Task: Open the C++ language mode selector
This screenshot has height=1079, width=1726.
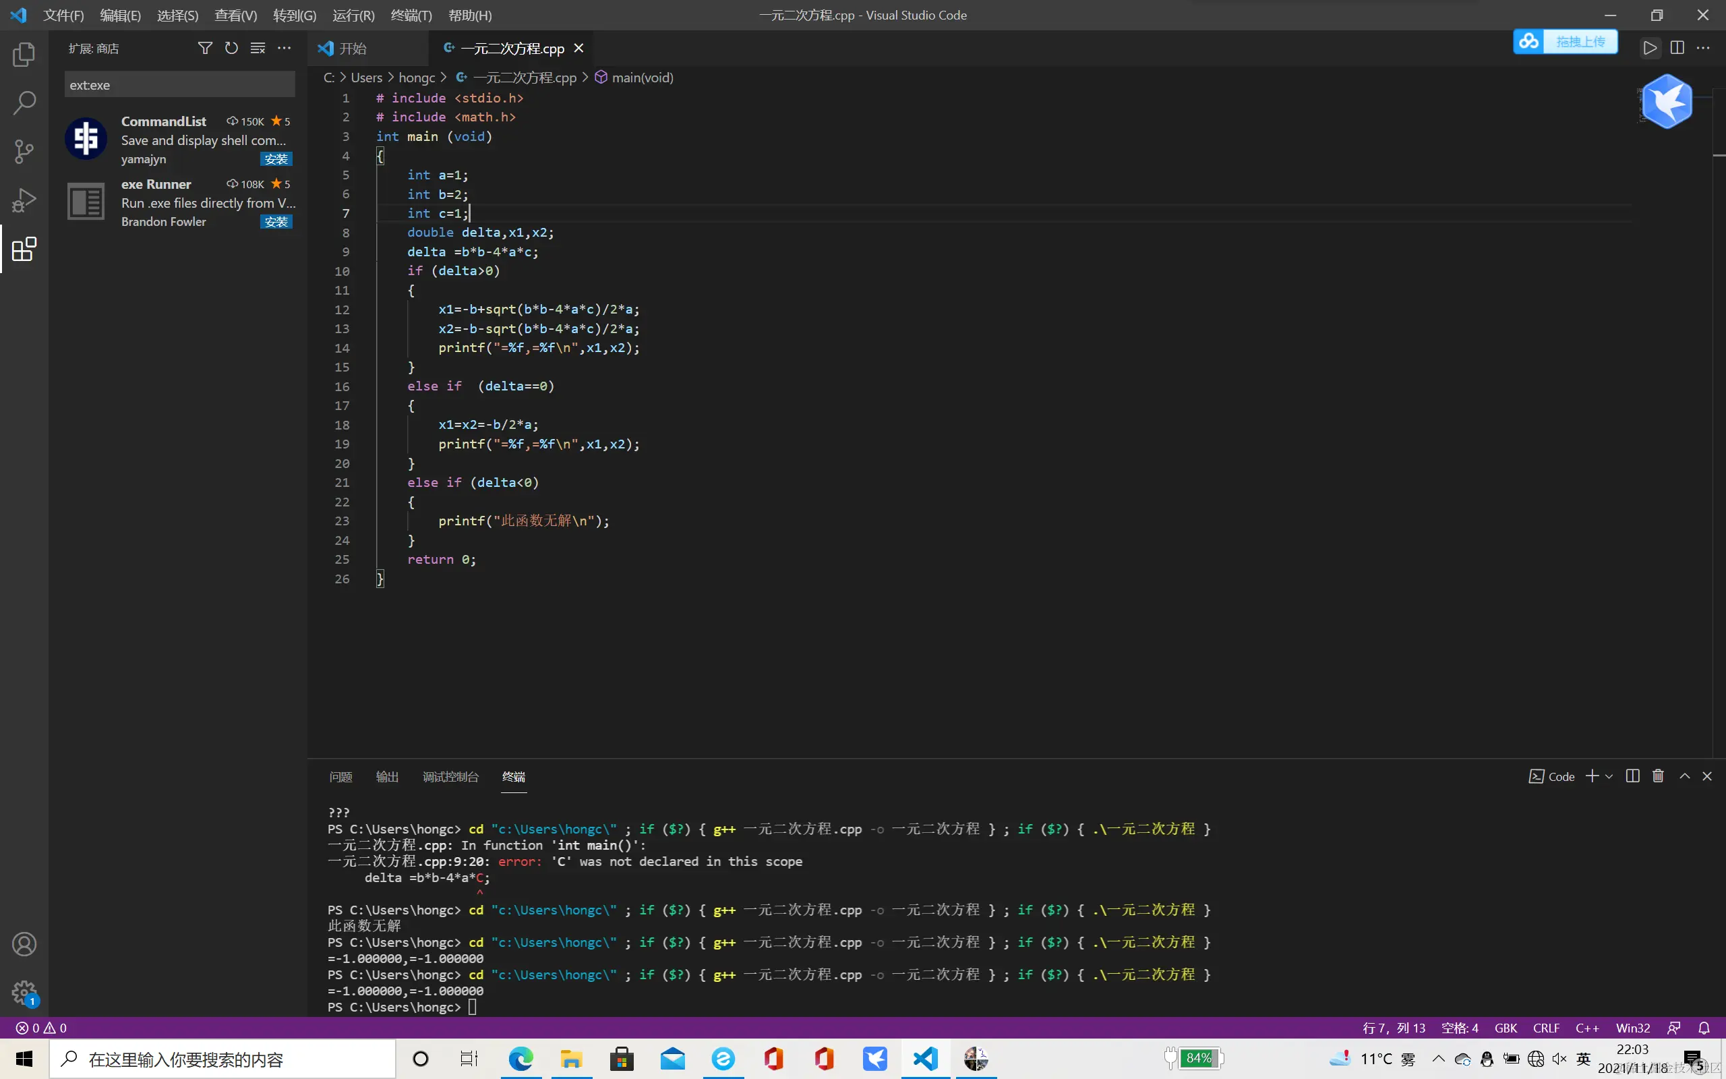Action: (x=1587, y=1028)
